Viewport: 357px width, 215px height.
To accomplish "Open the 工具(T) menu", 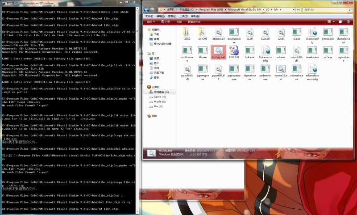I will point(183,16).
